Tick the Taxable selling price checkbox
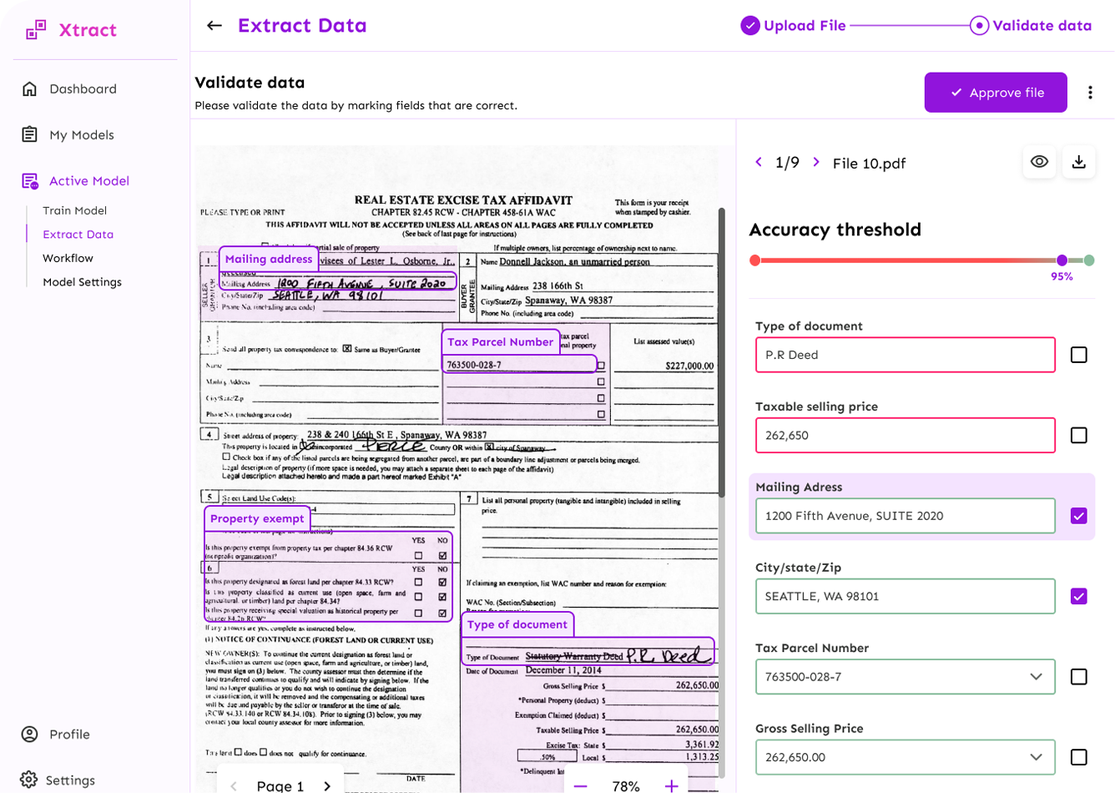The width and height of the screenshot is (1115, 793). point(1078,435)
